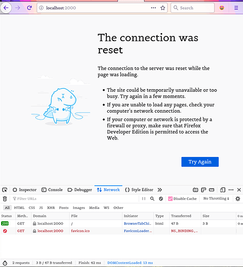
Task: Toggle the Disable Cache checkbox
Action: point(170,199)
